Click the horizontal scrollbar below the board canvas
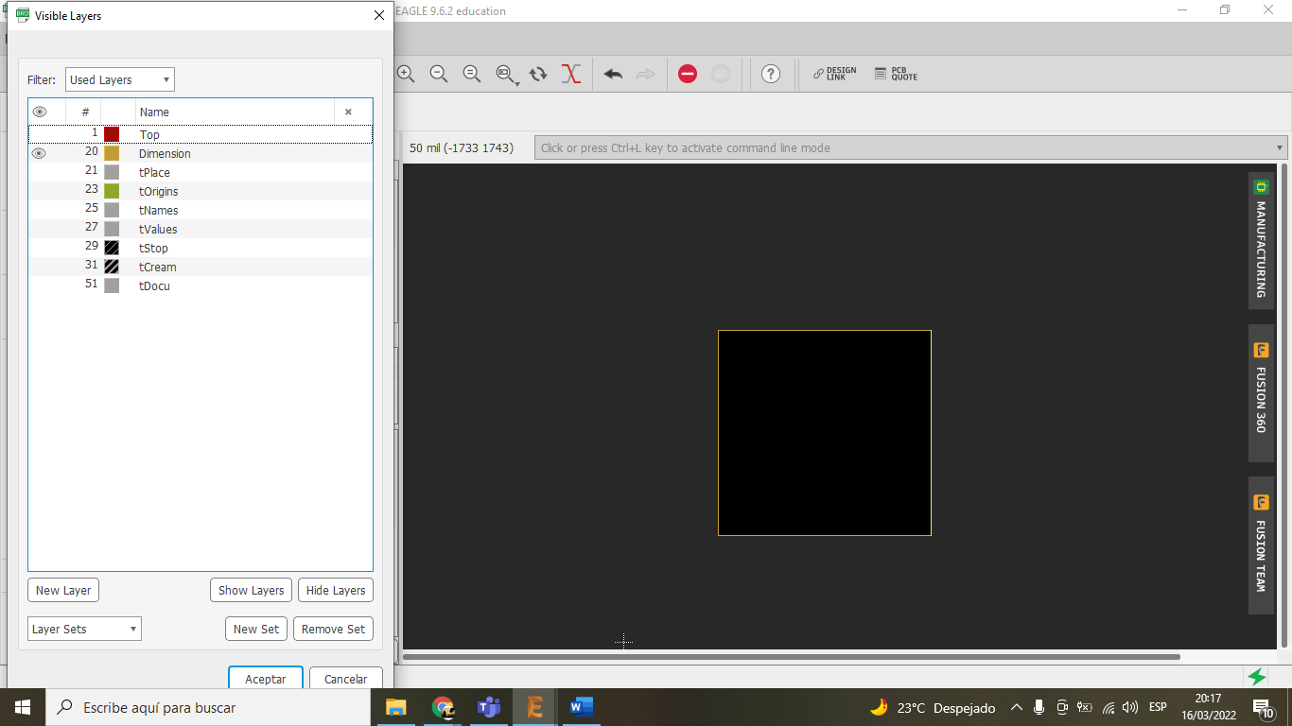This screenshot has height=726, width=1292. pos(792,656)
